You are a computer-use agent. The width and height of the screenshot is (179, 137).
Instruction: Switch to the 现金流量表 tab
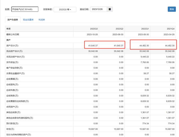[x=28, y=20]
